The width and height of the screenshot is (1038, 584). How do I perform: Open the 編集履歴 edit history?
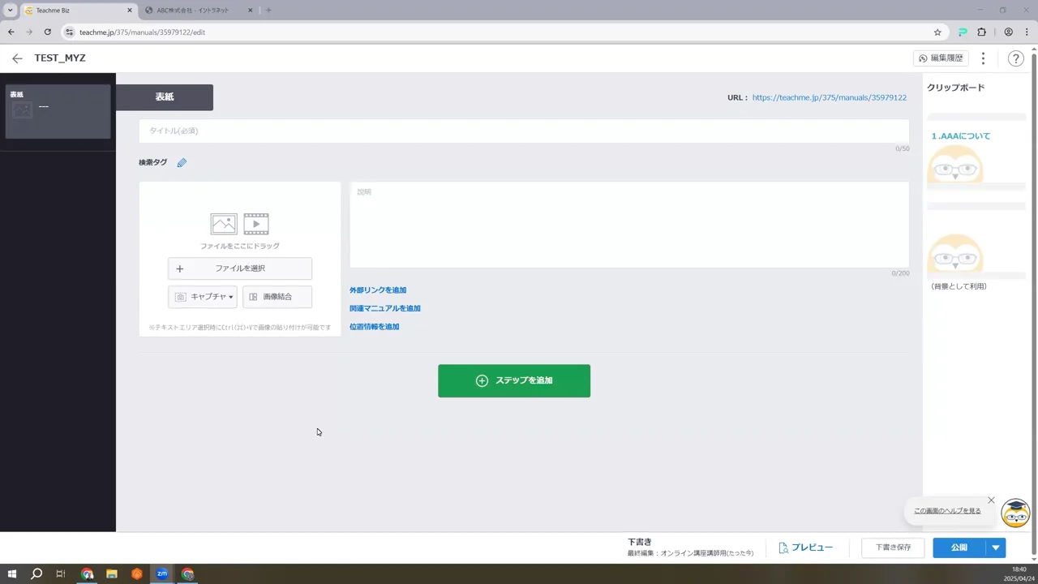(941, 58)
